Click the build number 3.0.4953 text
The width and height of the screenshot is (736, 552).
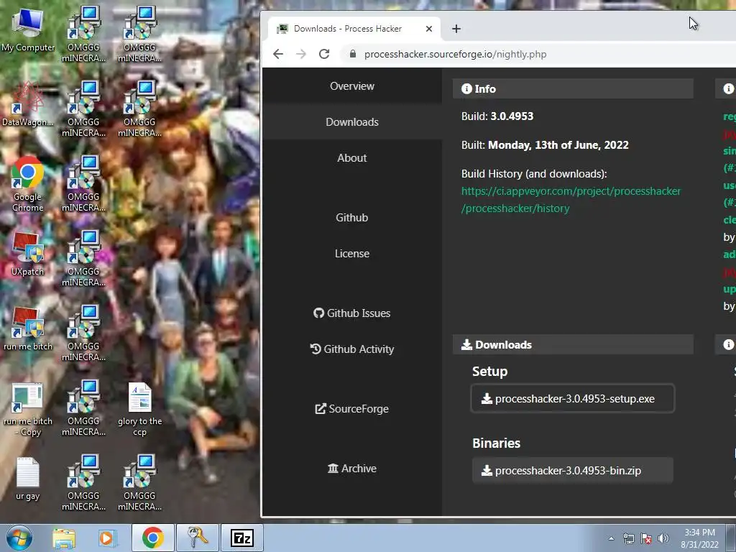[512, 116]
